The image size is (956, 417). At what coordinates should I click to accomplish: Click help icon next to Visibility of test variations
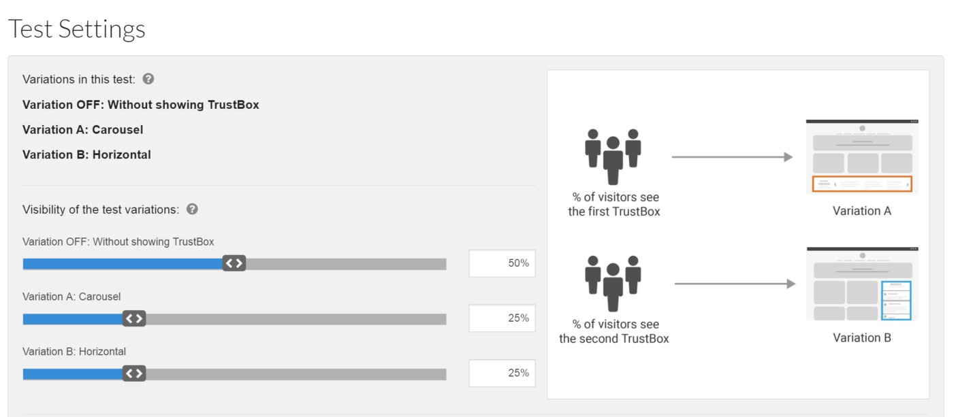click(192, 209)
